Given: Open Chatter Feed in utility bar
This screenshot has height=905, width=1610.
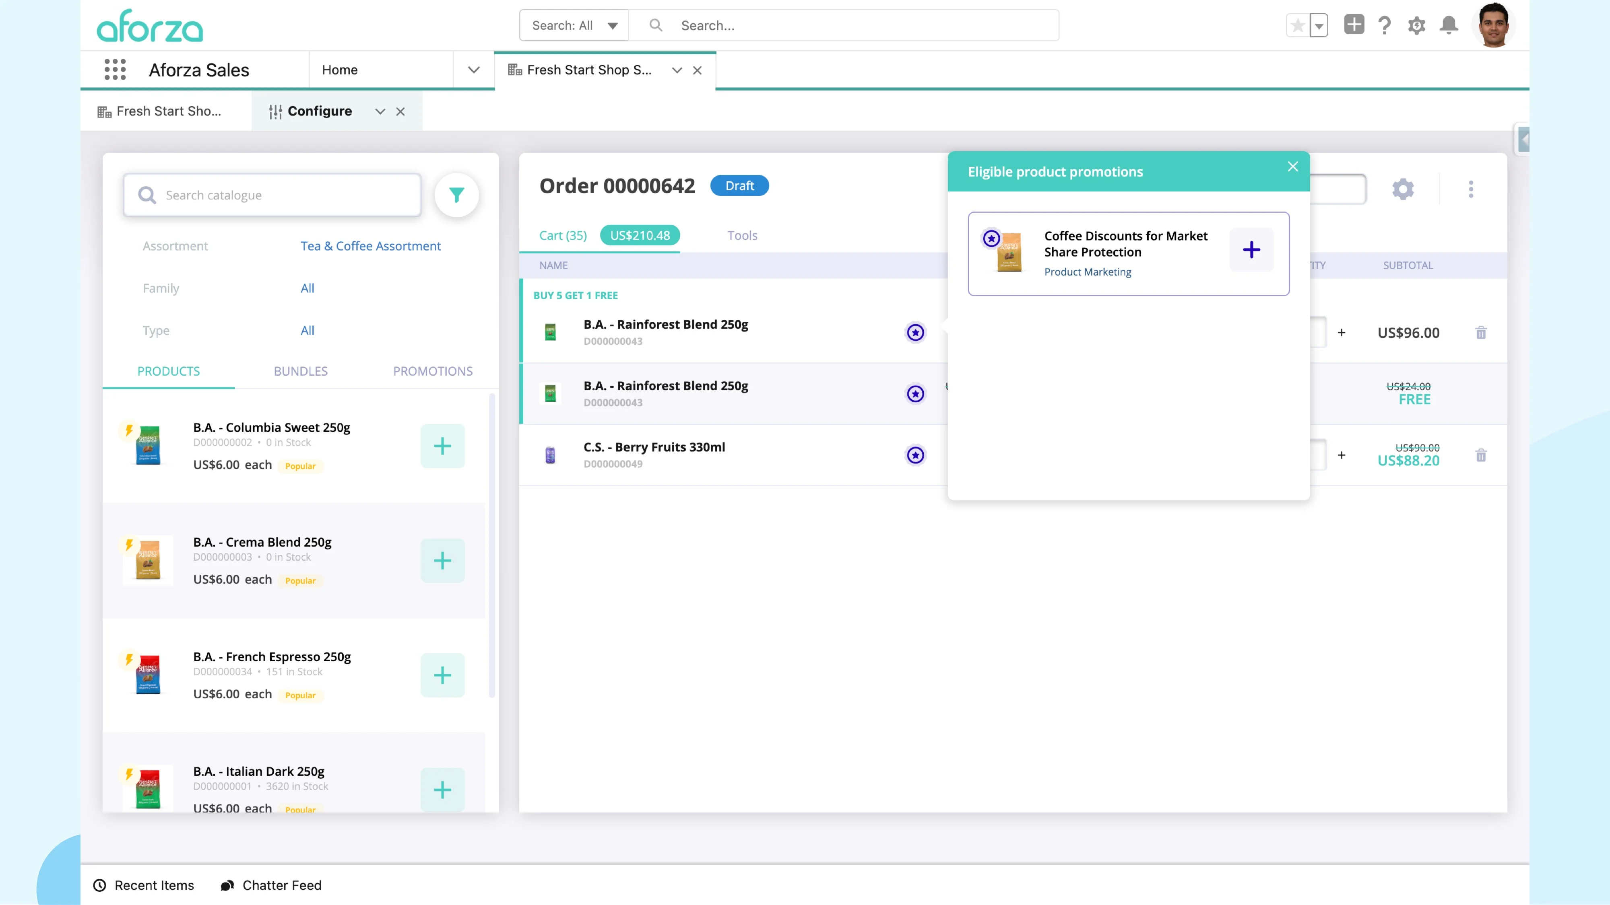Looking at the screenshot, I should click(271, 886).
